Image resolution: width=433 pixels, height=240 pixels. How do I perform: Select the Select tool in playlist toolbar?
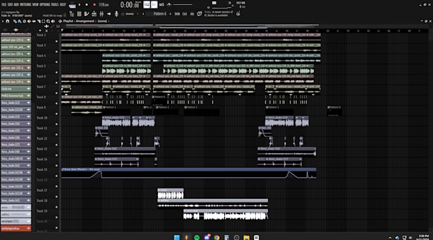click(x=43, y=21)
